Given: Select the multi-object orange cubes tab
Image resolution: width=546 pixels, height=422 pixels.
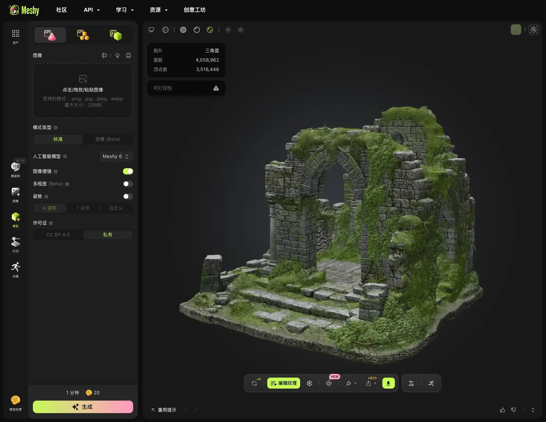Looking at the screenshot, I should pos(83,35).
